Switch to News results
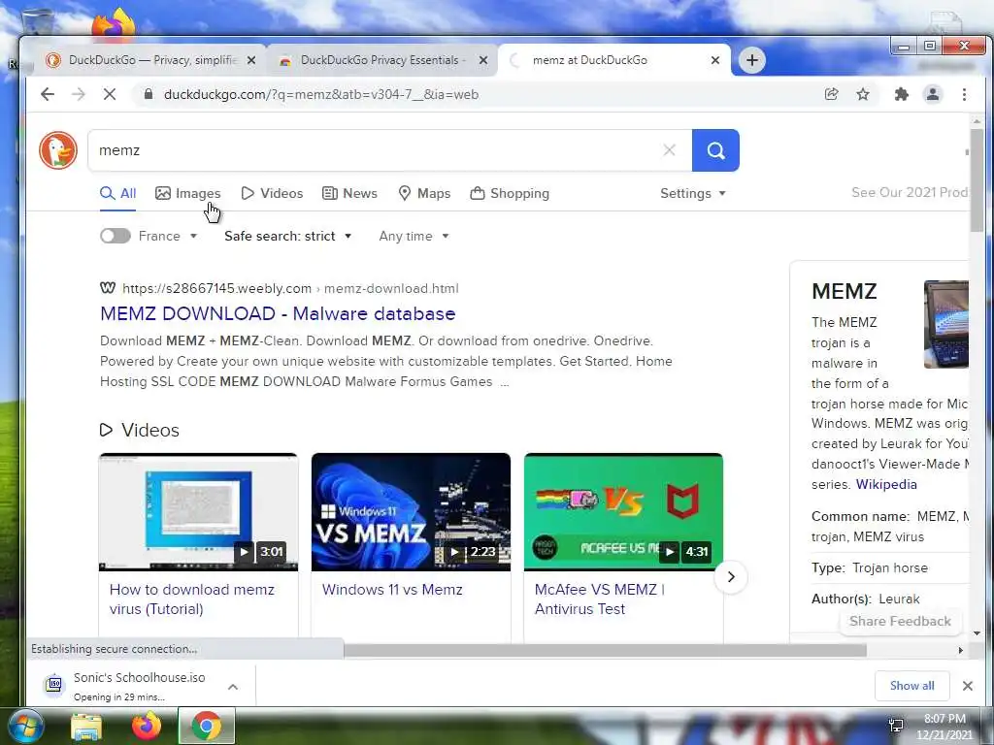The width and height of the screenshot is (994, 745). click(x=349, y=193)
